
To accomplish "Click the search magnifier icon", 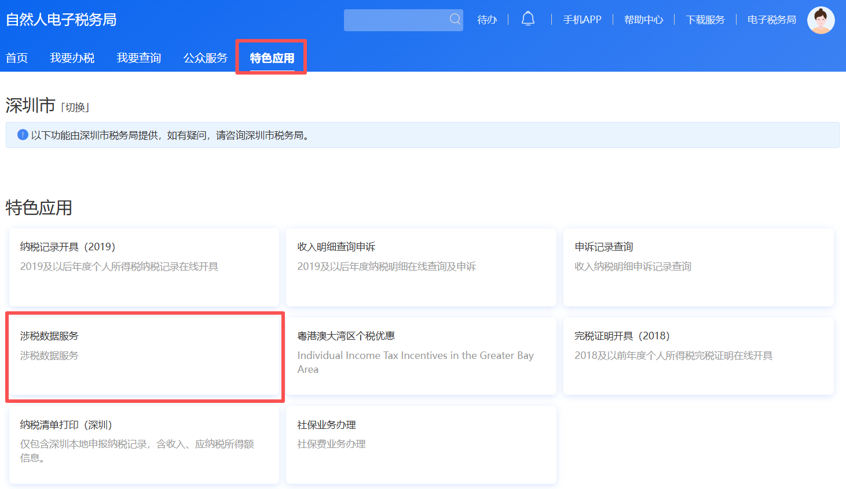I will 455,20.
